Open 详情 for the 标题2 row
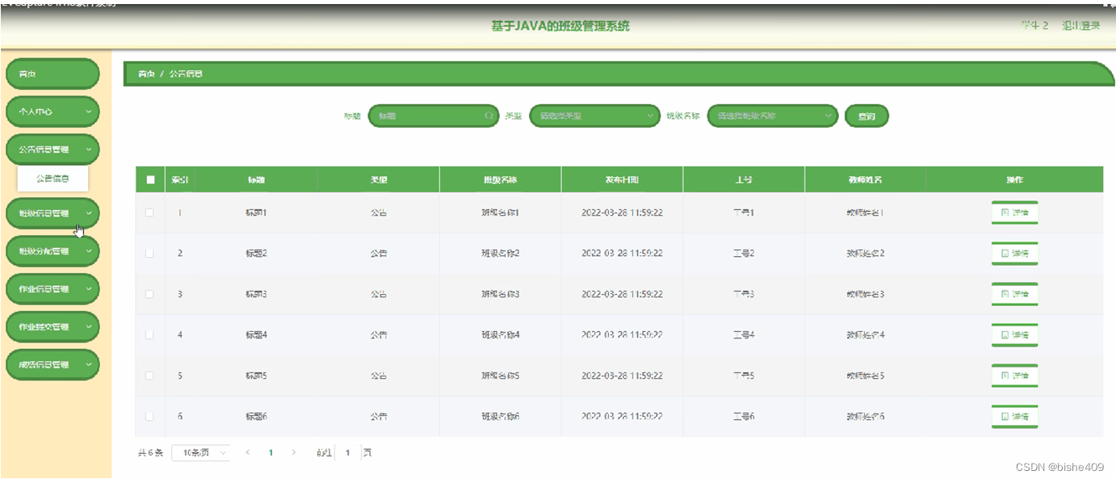 [1014, 254]
